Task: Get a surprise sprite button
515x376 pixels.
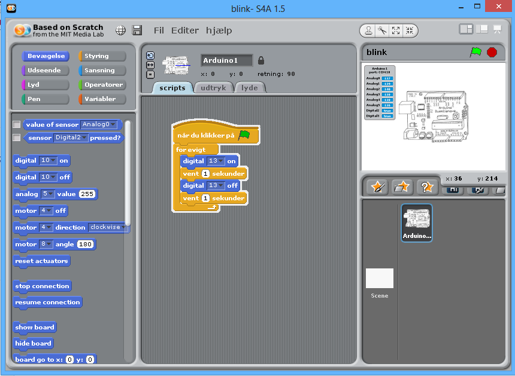Action: [426, 188]
